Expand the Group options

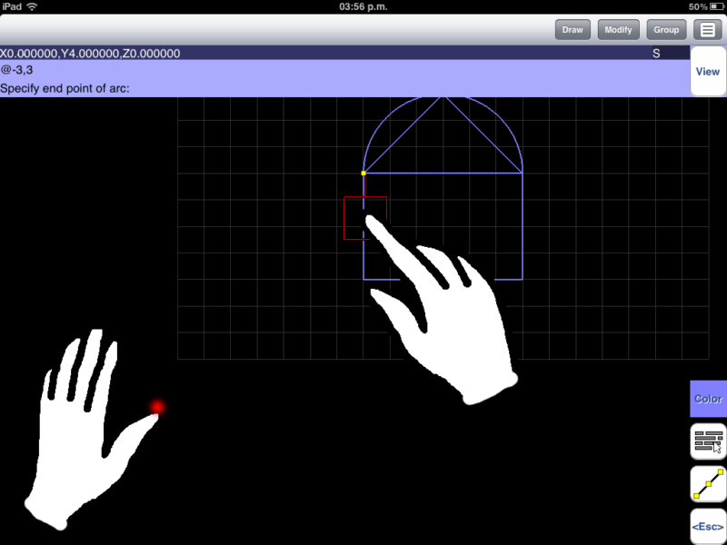[x=666, y=29]
